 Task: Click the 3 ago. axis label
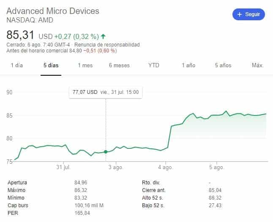(x=115, y=167)
